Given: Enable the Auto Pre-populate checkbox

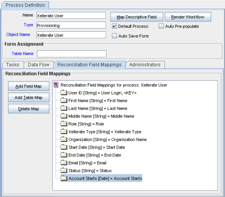Looking at the screenshot, I should coord(161,26).
